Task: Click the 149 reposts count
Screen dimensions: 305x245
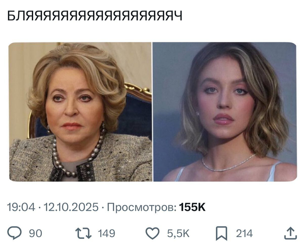Action: pos(106,233)
